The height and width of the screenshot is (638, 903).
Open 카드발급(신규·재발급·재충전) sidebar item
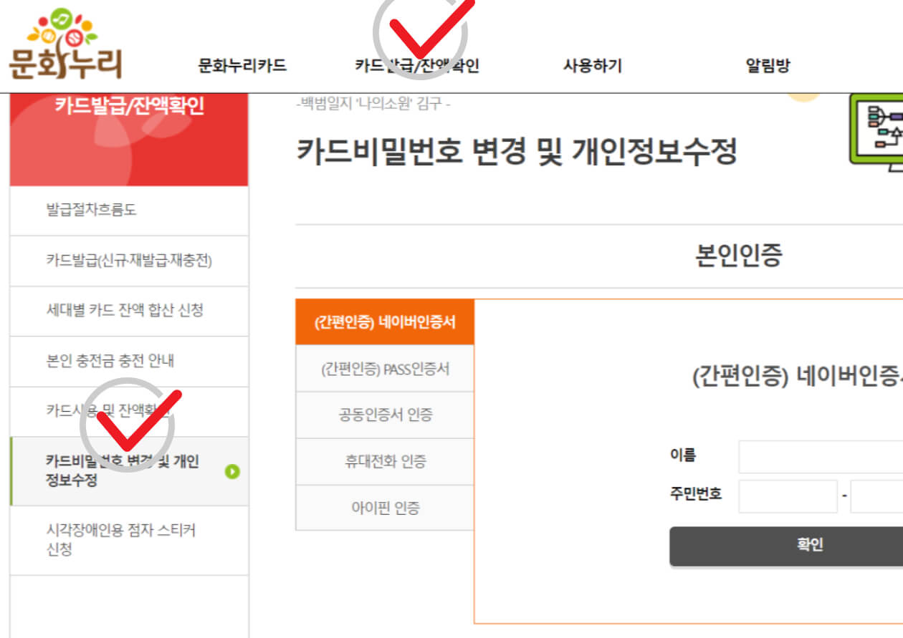[130, 261]
